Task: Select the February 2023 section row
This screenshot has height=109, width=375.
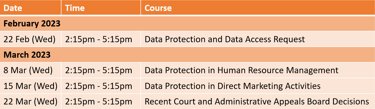Action: (187, 24)
